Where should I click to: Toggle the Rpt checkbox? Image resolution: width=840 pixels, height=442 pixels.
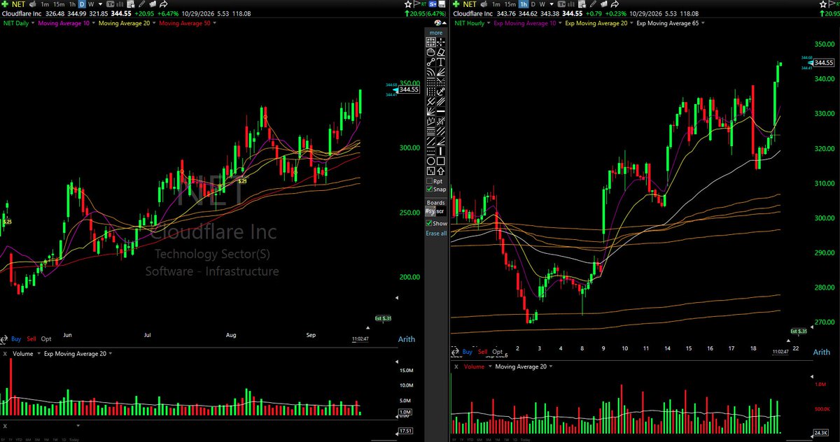[430, 180]
